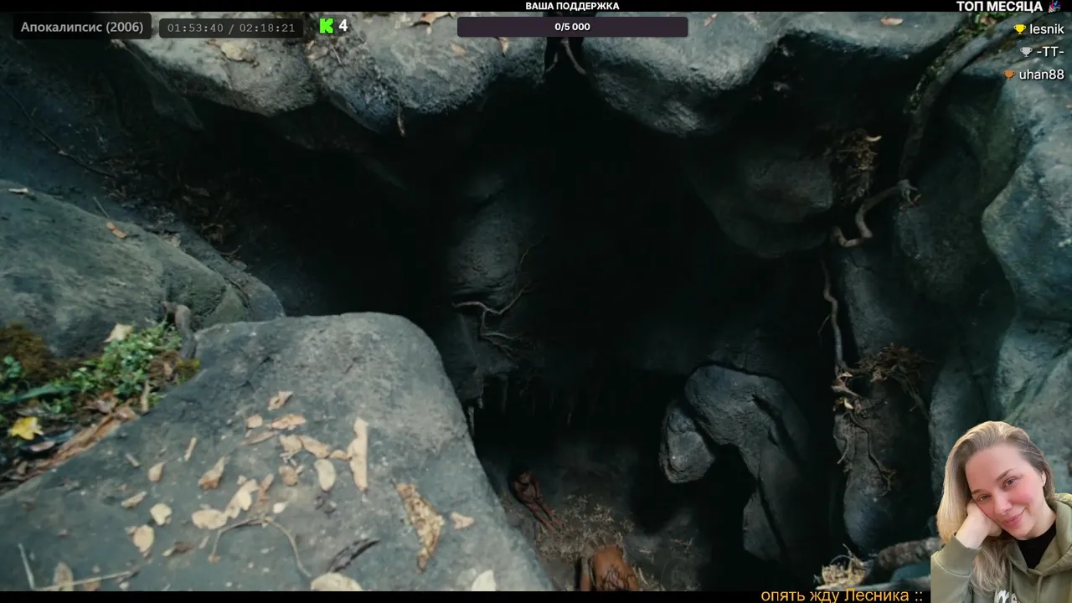This screenshot has height=603, width=1072.
Task: Click the top supporter name lesnik
Action: [x=1047, y=29]
